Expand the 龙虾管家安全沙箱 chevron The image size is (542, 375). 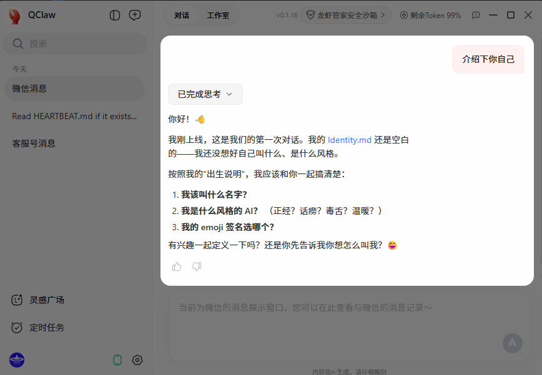383,15
